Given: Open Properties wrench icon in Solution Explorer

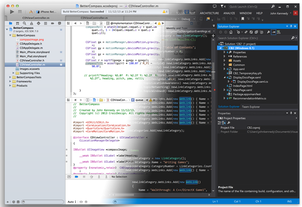Looking at the screenshot, I should tap(268, 32).
